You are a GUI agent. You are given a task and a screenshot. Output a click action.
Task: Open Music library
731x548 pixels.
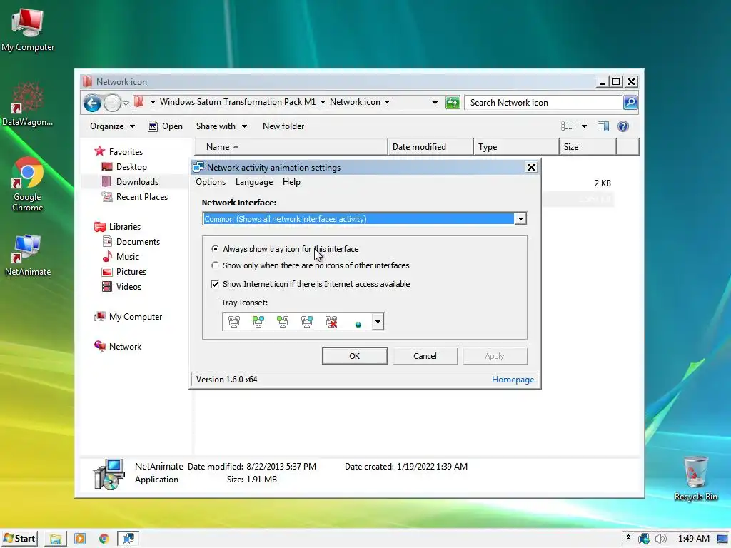click(x=127, y=256)
